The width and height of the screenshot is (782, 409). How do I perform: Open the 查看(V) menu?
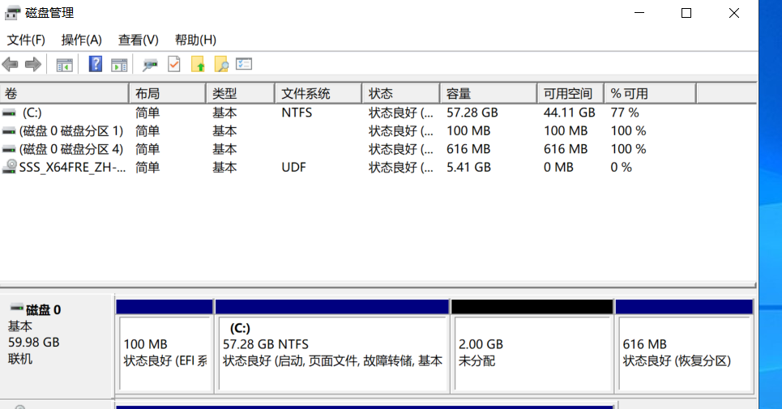[x=139, y=40]
